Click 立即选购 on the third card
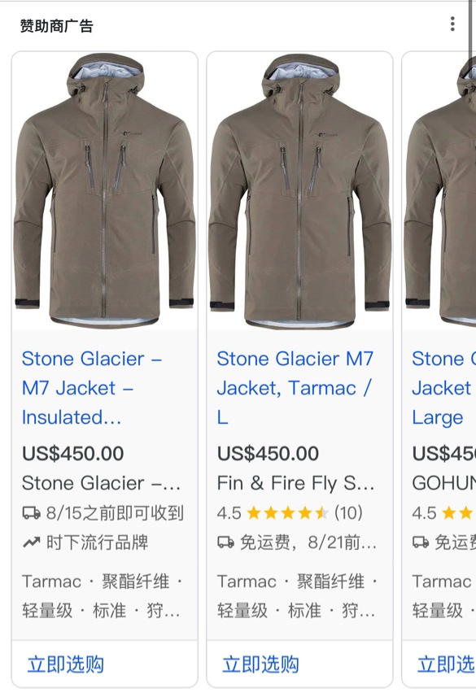476x697 pixels. point(446,664)
